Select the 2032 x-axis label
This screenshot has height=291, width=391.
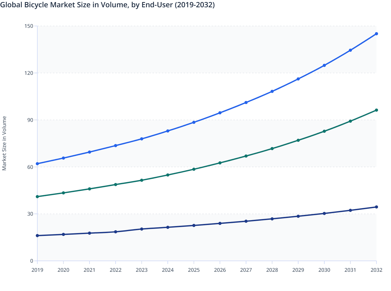tap(376, 270)
